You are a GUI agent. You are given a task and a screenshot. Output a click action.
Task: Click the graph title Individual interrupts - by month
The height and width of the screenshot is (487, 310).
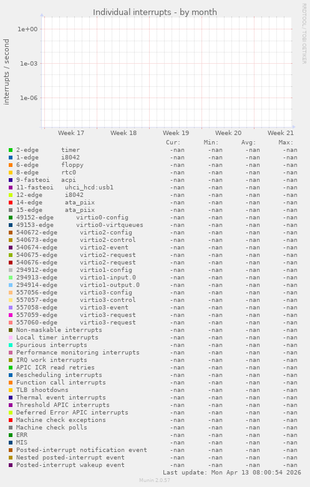coord(155,12)
